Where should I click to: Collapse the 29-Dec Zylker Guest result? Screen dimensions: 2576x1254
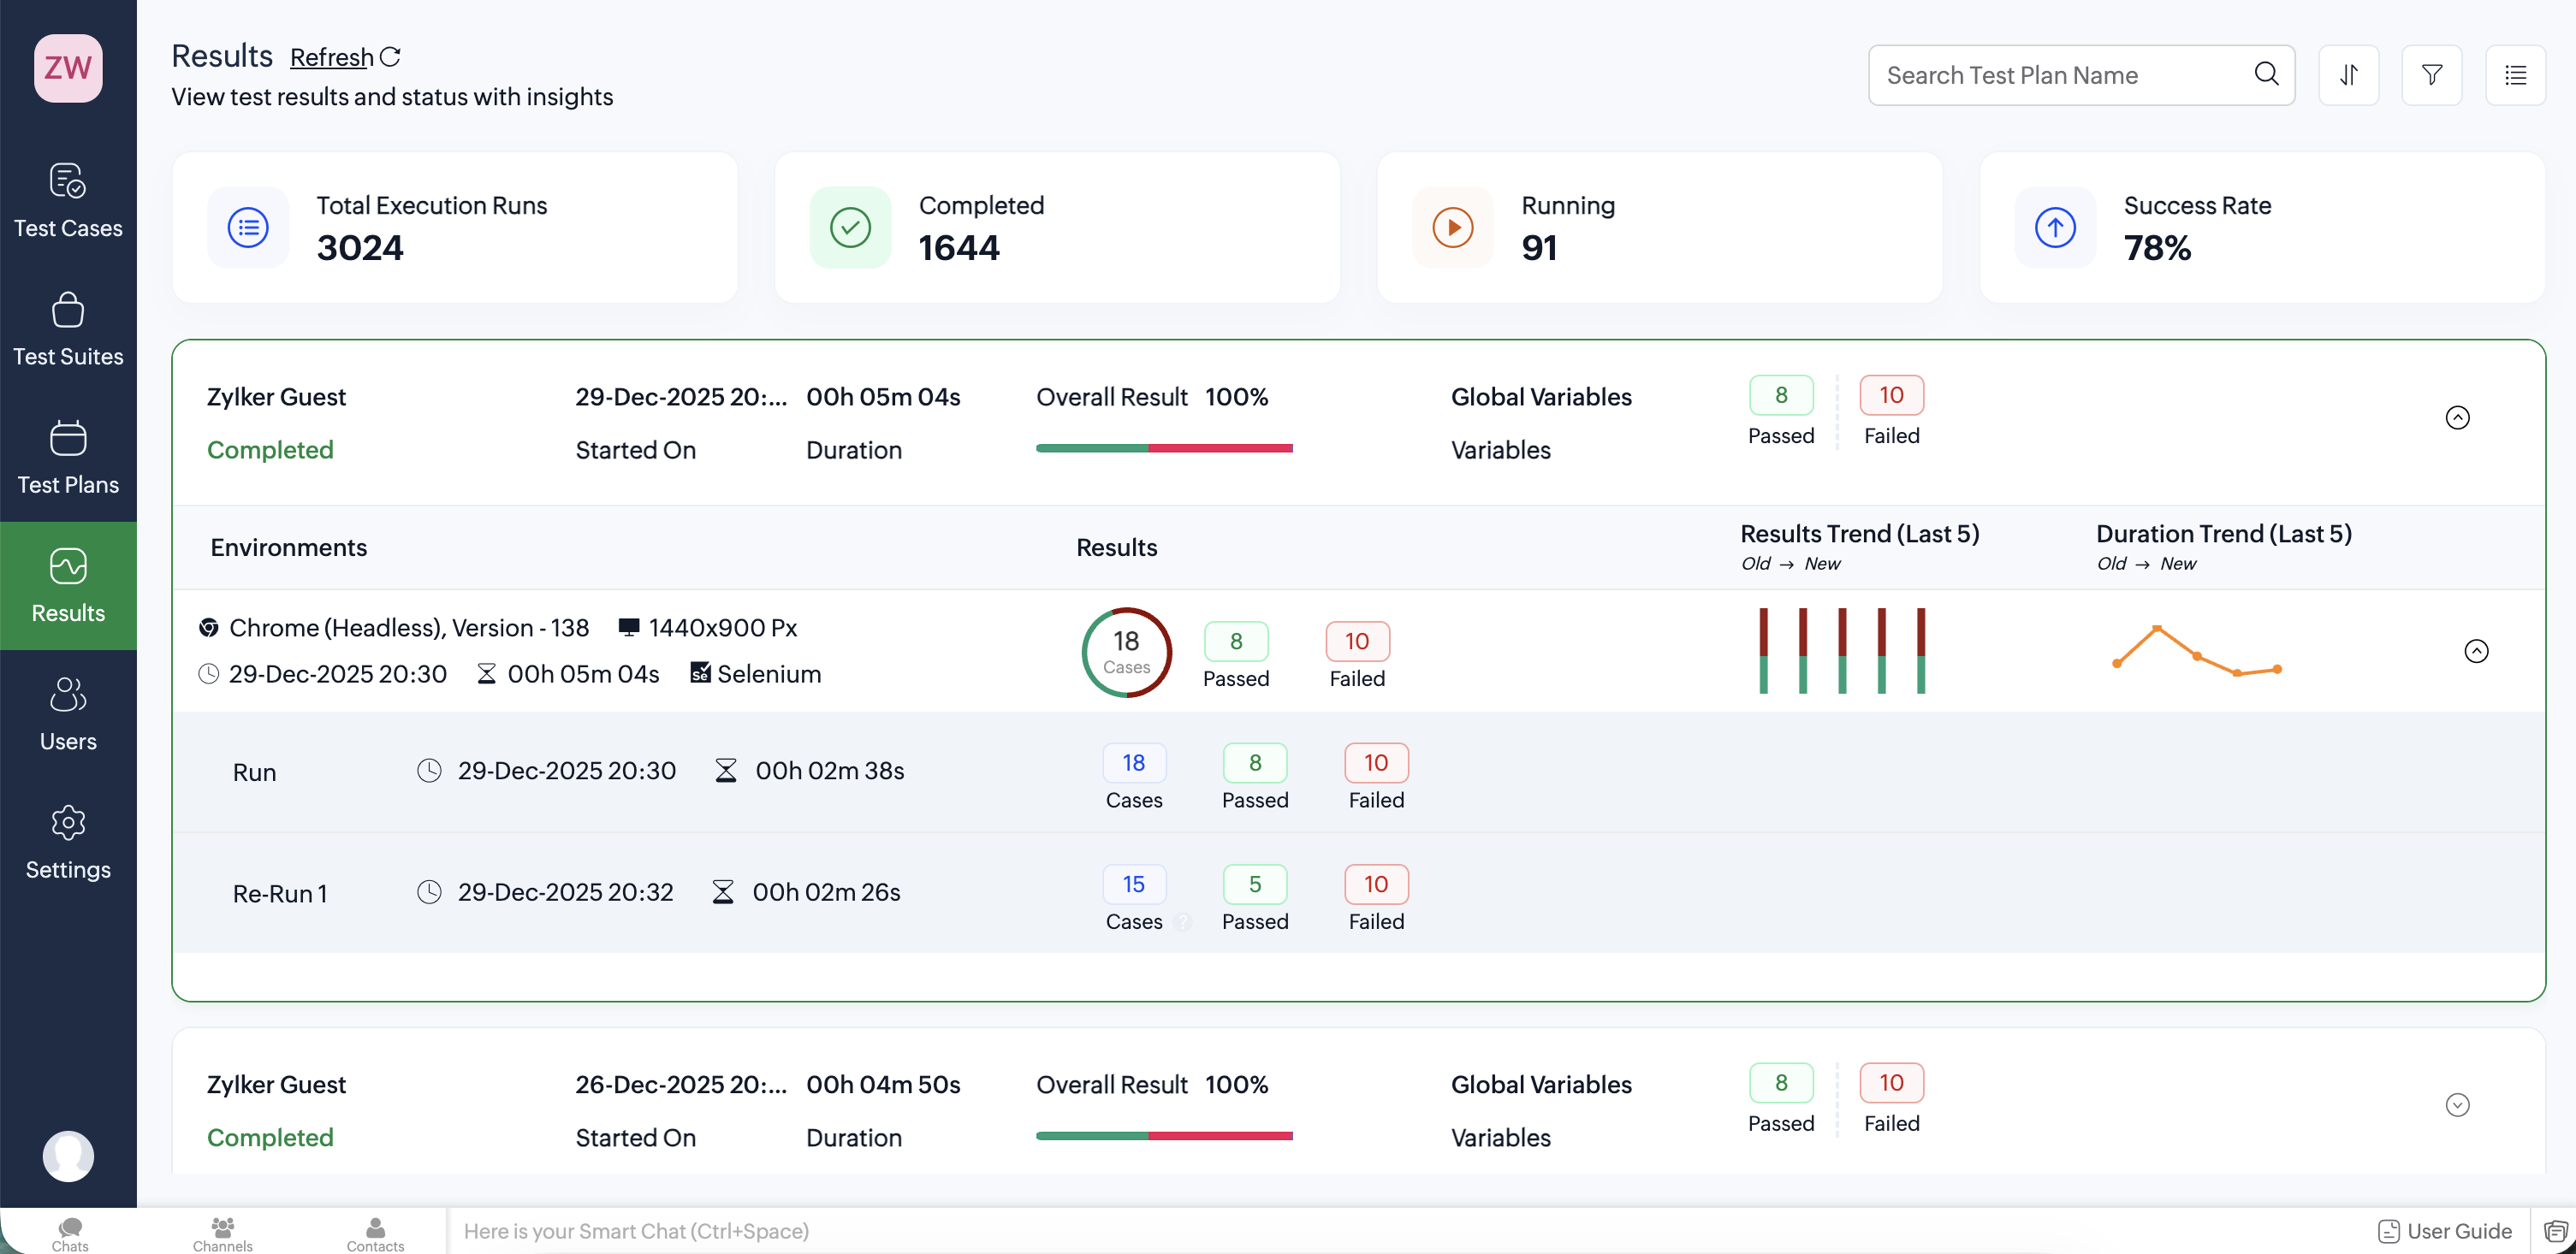2457,417
